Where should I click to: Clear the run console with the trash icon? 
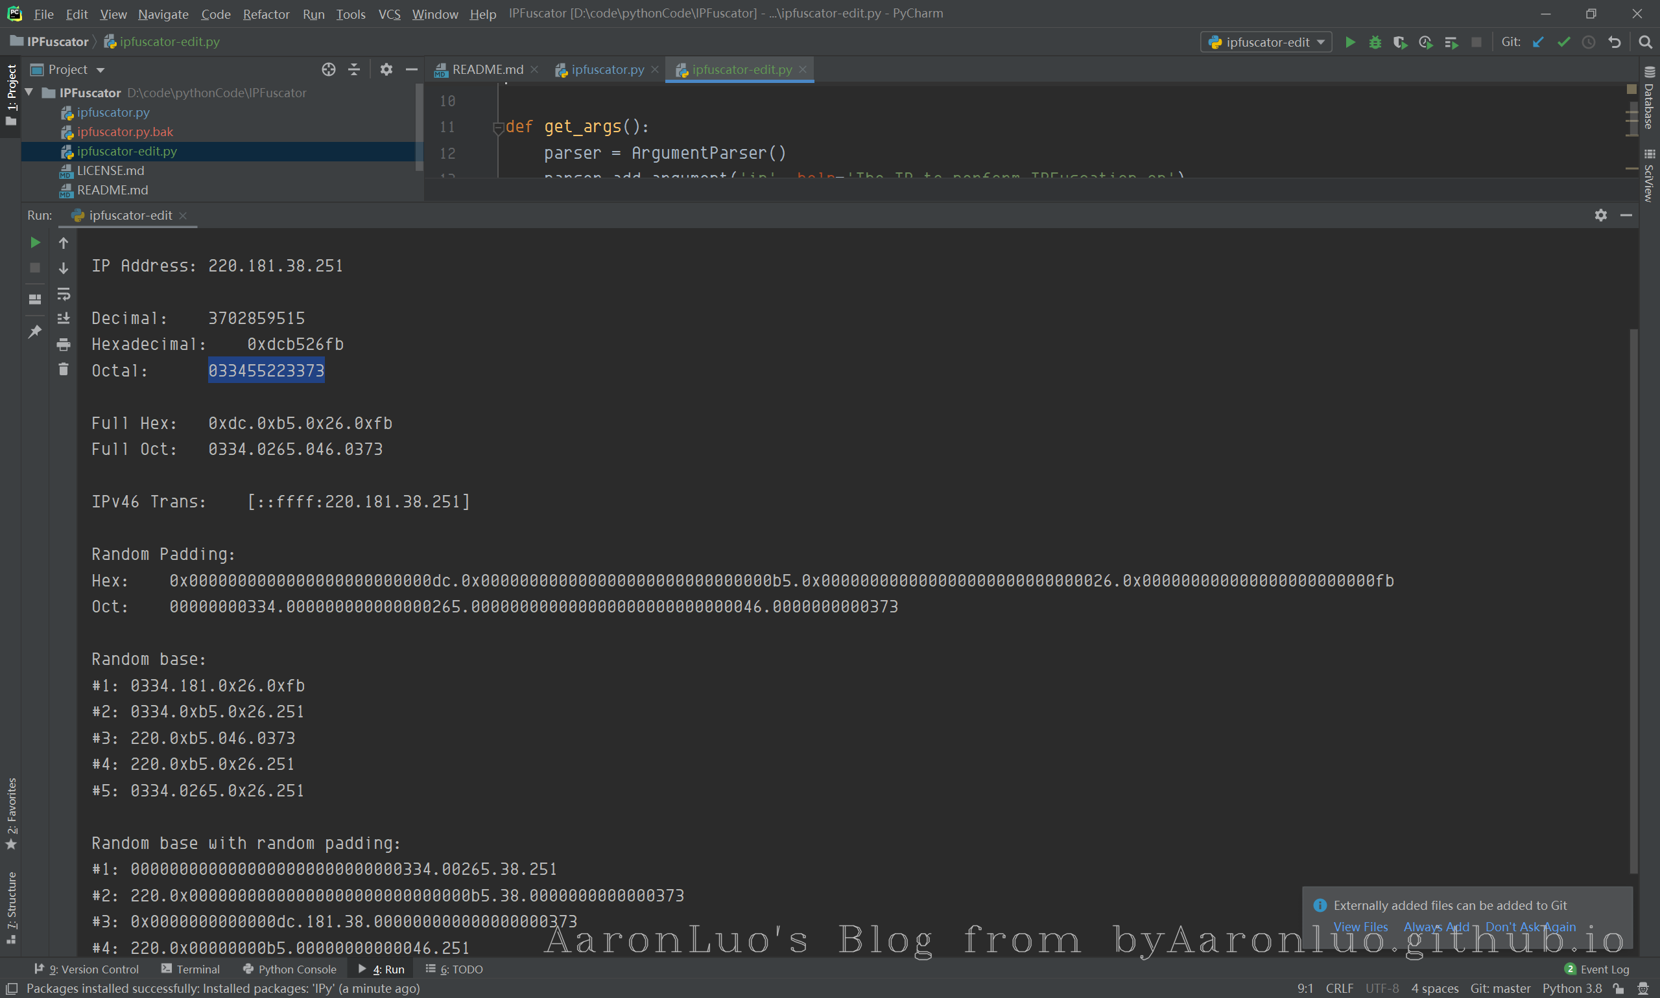pos(64,369)
